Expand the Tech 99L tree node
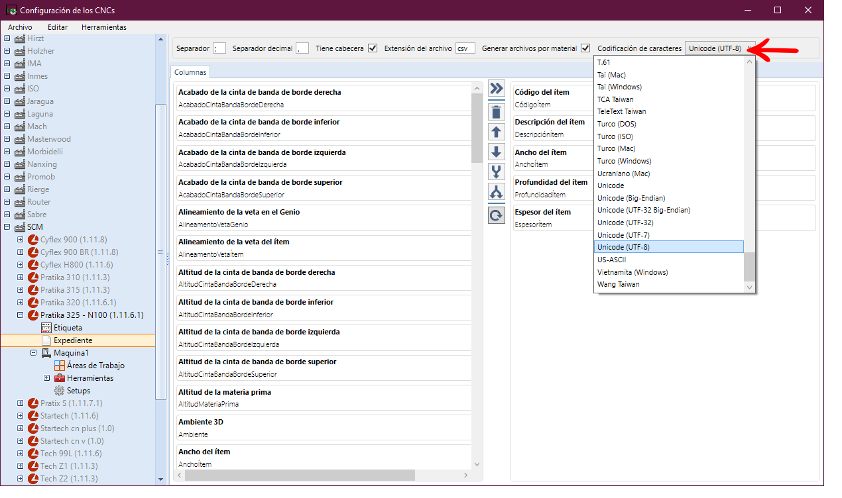This screenshot has width=842, height=498. pos(21,454)
